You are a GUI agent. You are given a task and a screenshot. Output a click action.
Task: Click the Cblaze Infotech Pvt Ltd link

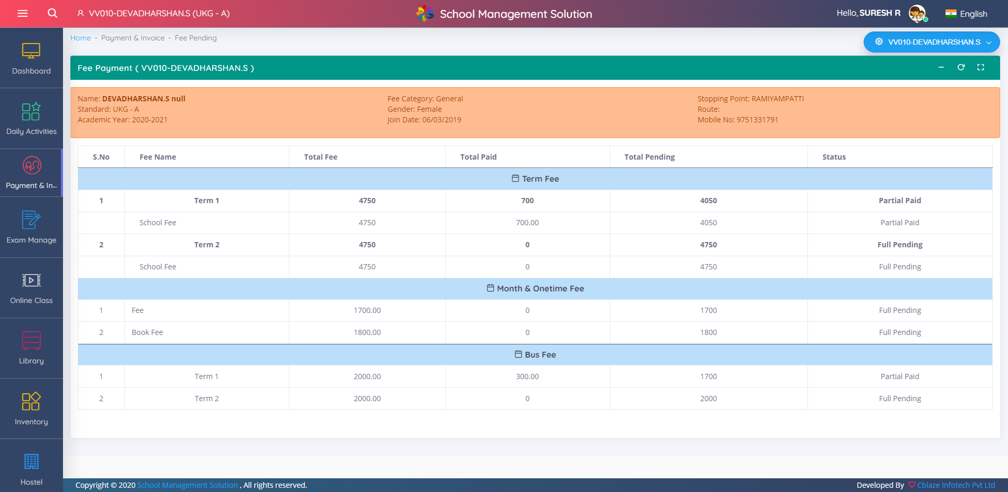point(955,485)
